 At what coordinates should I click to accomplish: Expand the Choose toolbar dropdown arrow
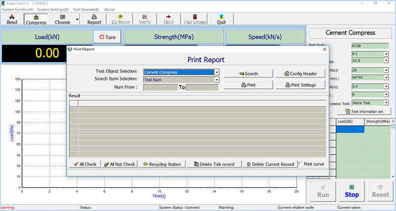pyautogui.click(x=78, y=20)
